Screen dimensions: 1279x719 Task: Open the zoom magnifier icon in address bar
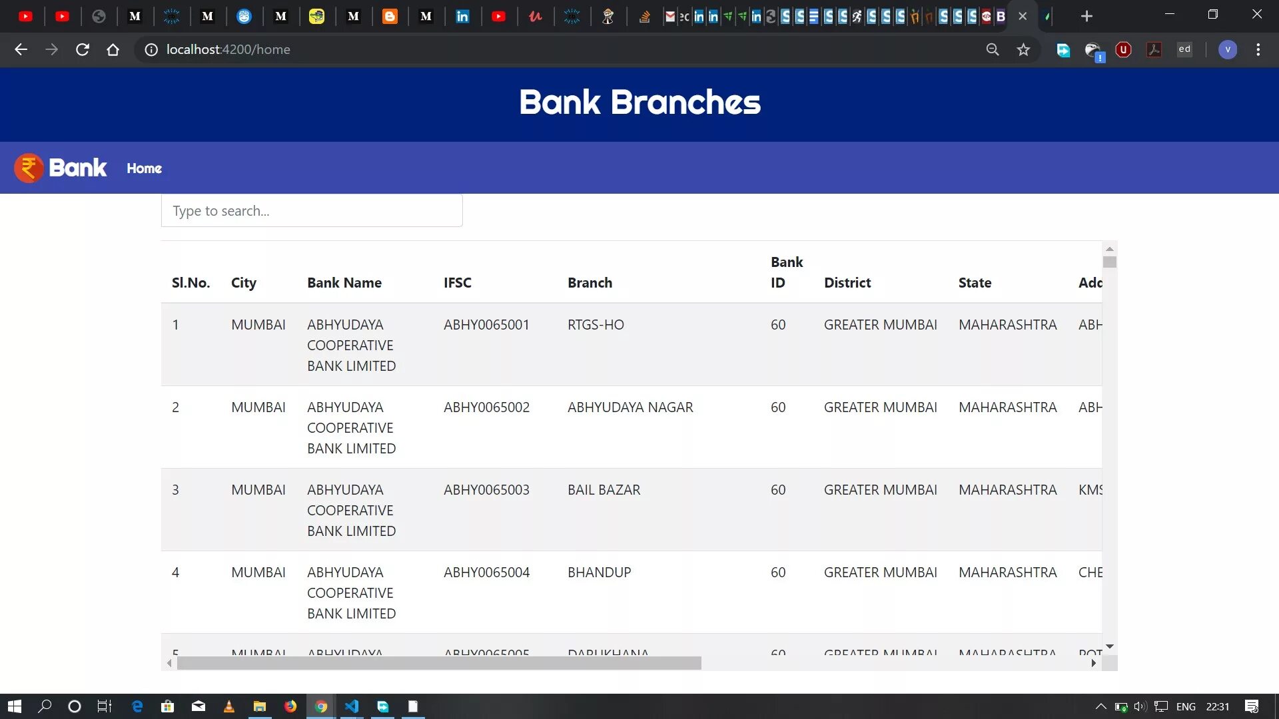pyautogui.click(x=993, y=49)
